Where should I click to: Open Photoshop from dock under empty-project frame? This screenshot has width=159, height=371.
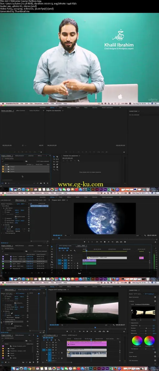89,190
